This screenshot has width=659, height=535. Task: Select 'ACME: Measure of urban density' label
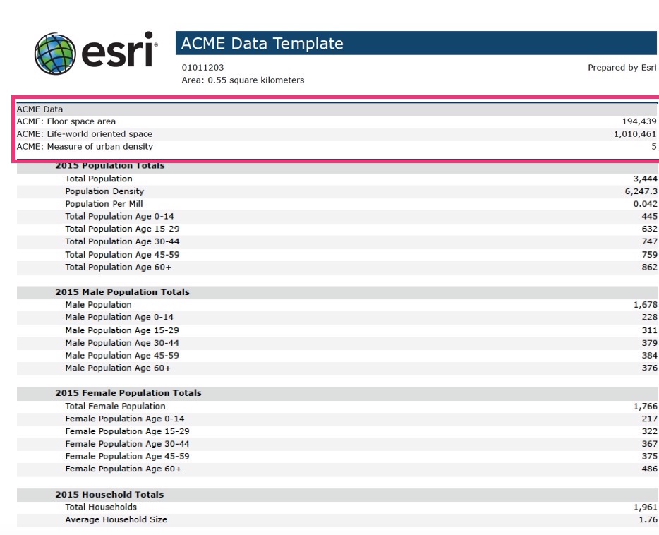(85, 147)
